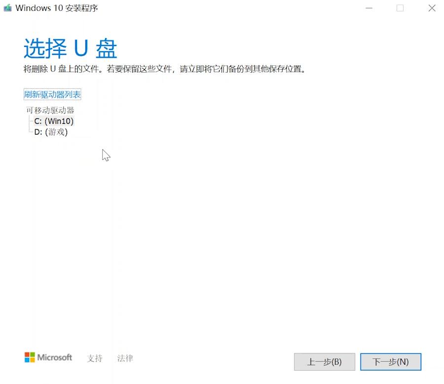Viewport: 444px width, 384px height.
Task: Open the 支持 support link
Action: [x=94, y=359]
